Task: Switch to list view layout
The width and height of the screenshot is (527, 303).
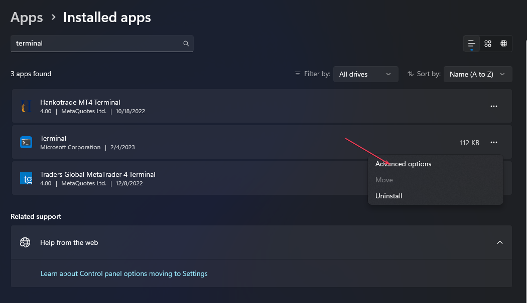Action: click(x=472, y=44)
